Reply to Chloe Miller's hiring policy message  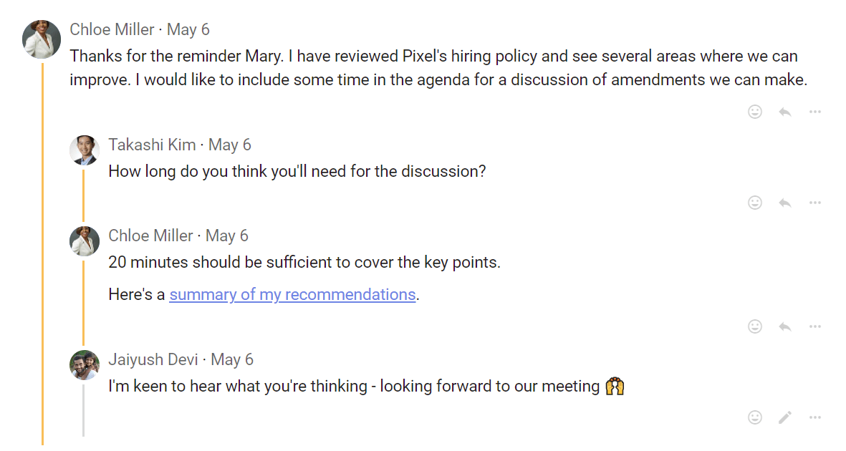click(x=785, y=112)
